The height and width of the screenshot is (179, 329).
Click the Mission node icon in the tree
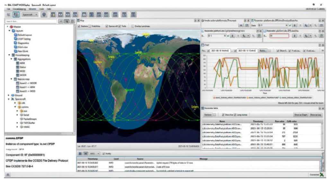coord(11,27)
